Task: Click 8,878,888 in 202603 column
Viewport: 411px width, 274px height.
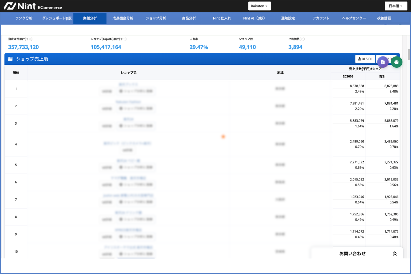Action: 357,86
